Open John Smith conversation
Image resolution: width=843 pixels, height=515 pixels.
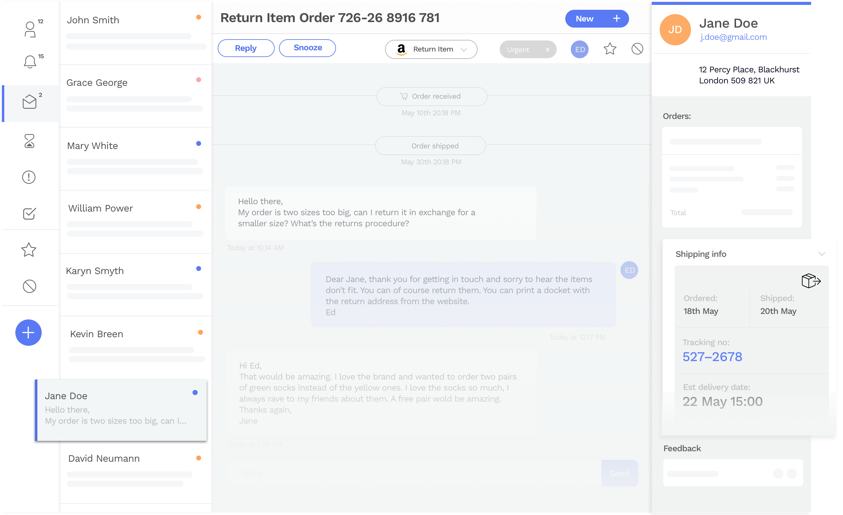pyautogui.click(x=135, y=33)
